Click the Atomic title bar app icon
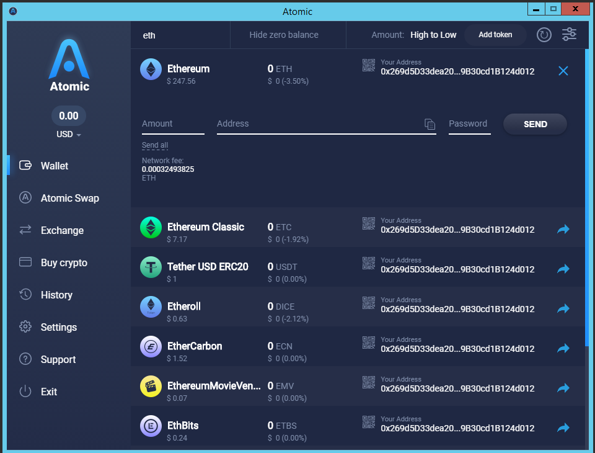595x453 pixels. tap(13, 11)
